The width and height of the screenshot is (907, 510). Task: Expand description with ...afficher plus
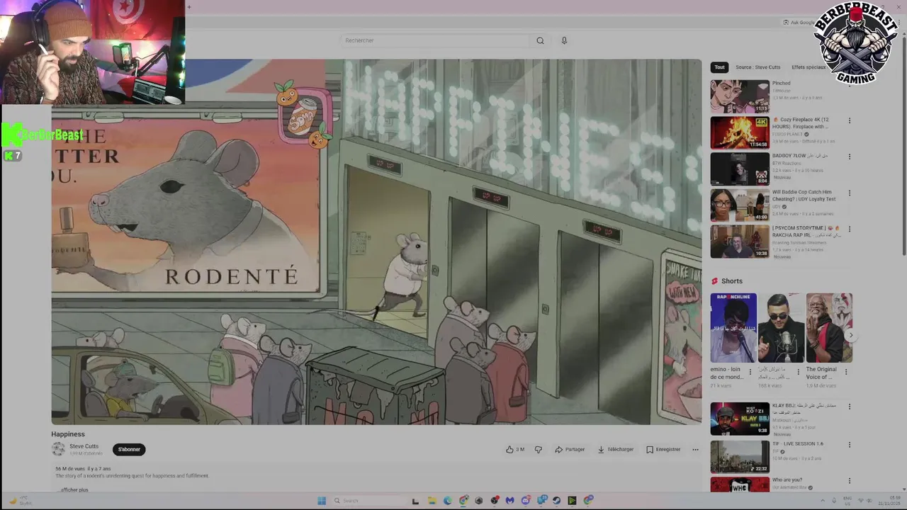pos(73,489)
